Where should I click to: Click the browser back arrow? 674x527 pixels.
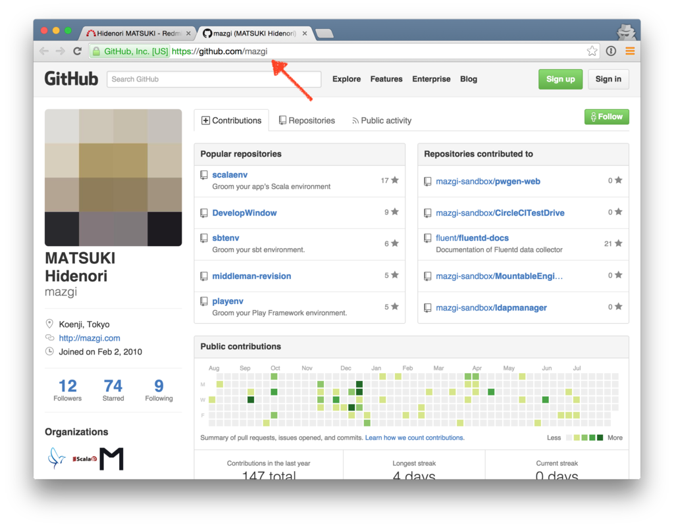tap(44, 51)
